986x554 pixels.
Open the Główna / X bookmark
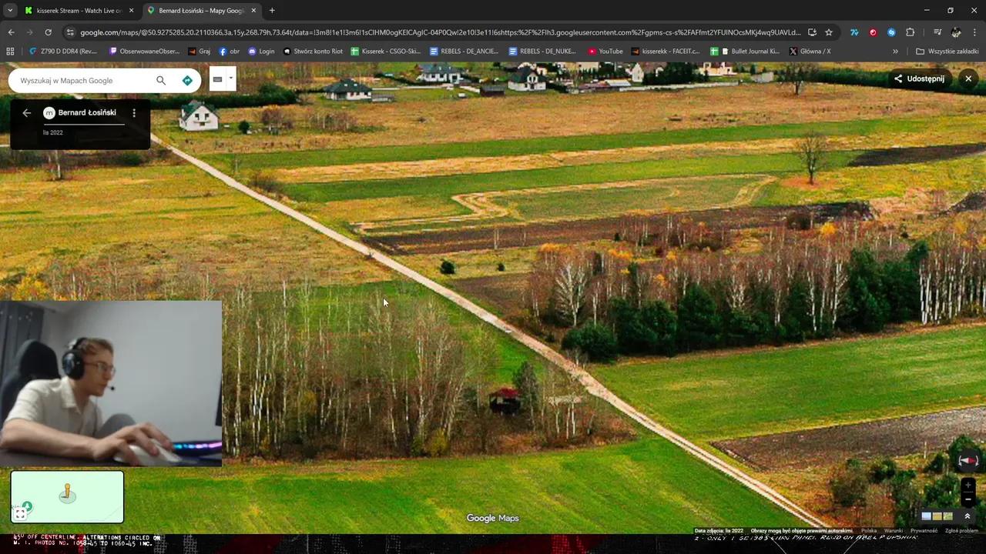[810, 52]
